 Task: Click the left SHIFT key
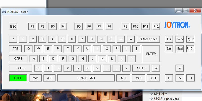(x=20, y=68)
